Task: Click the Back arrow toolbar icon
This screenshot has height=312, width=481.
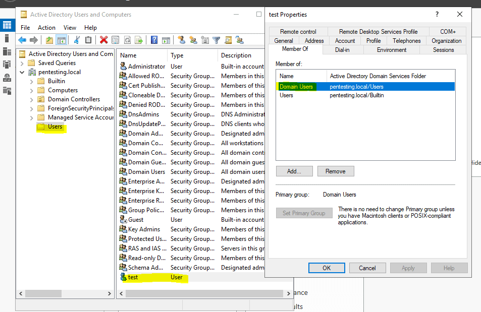Action: pyautogui.click(x=22, y=40)
